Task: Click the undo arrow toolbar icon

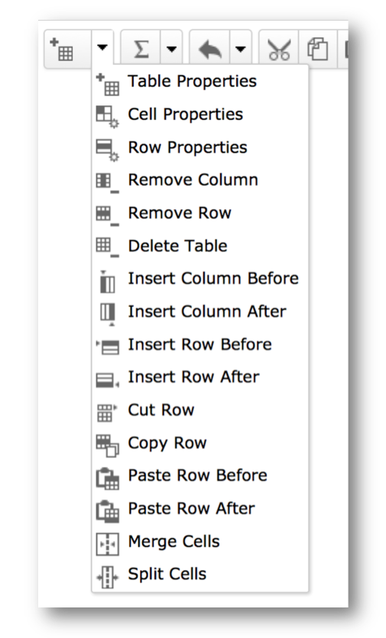Action: coord(209,49)
